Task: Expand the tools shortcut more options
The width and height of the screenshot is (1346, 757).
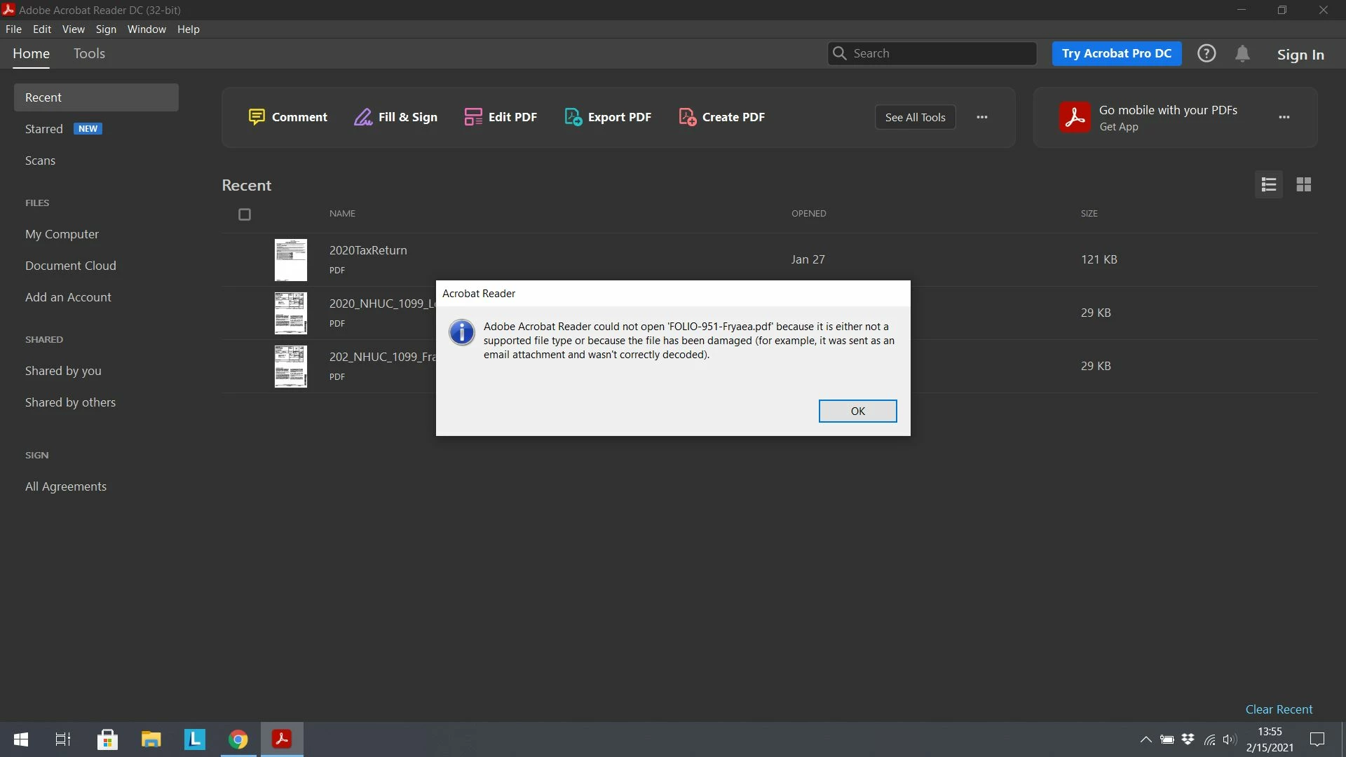Action: [981, 117]
